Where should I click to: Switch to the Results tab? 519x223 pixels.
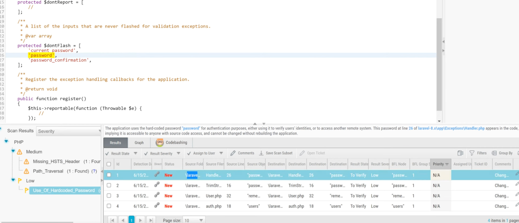(x=116, y=143)
